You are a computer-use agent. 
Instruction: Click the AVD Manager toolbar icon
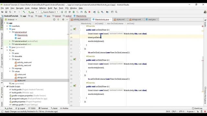click(98, 12)
